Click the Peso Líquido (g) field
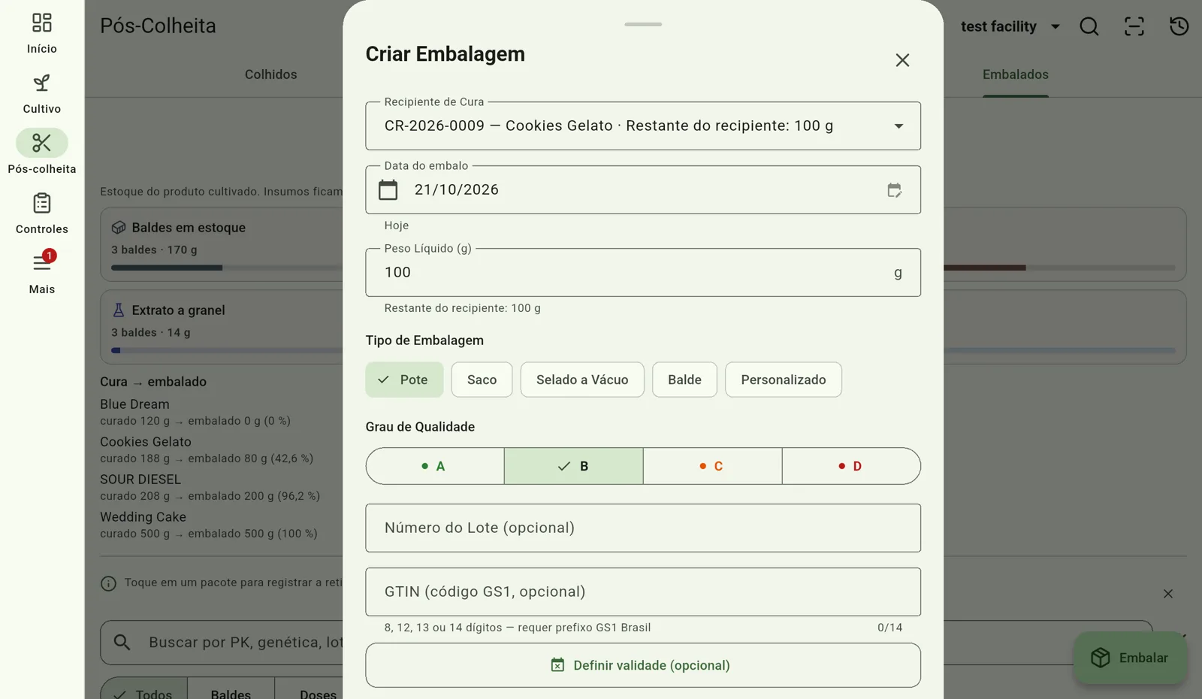 pos(643,273)
